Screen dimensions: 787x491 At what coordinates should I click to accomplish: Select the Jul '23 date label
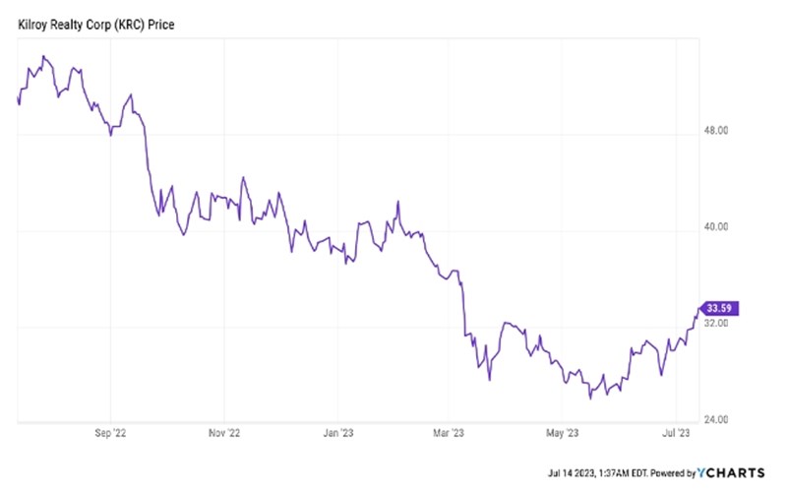677,432
